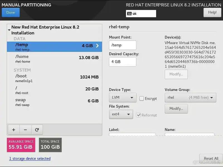
Task: Collapse the New Red Hat Enterprise Linux 8.2 Installation tree
Action: 9,30
